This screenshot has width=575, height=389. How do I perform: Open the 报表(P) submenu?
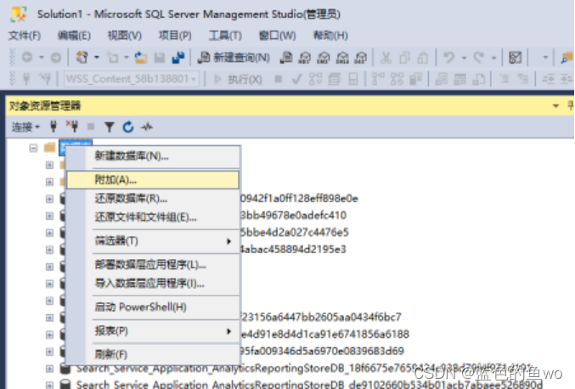pyautogui.click(x=153, y=331)
